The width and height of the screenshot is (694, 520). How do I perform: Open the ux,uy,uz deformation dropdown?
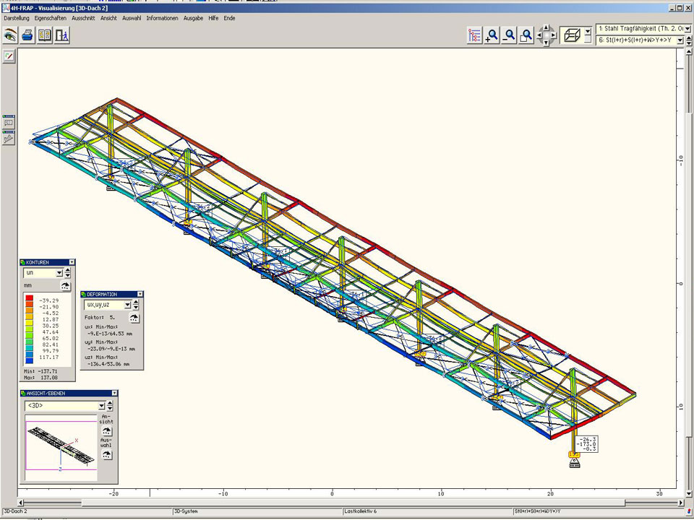tap(126, 305)
